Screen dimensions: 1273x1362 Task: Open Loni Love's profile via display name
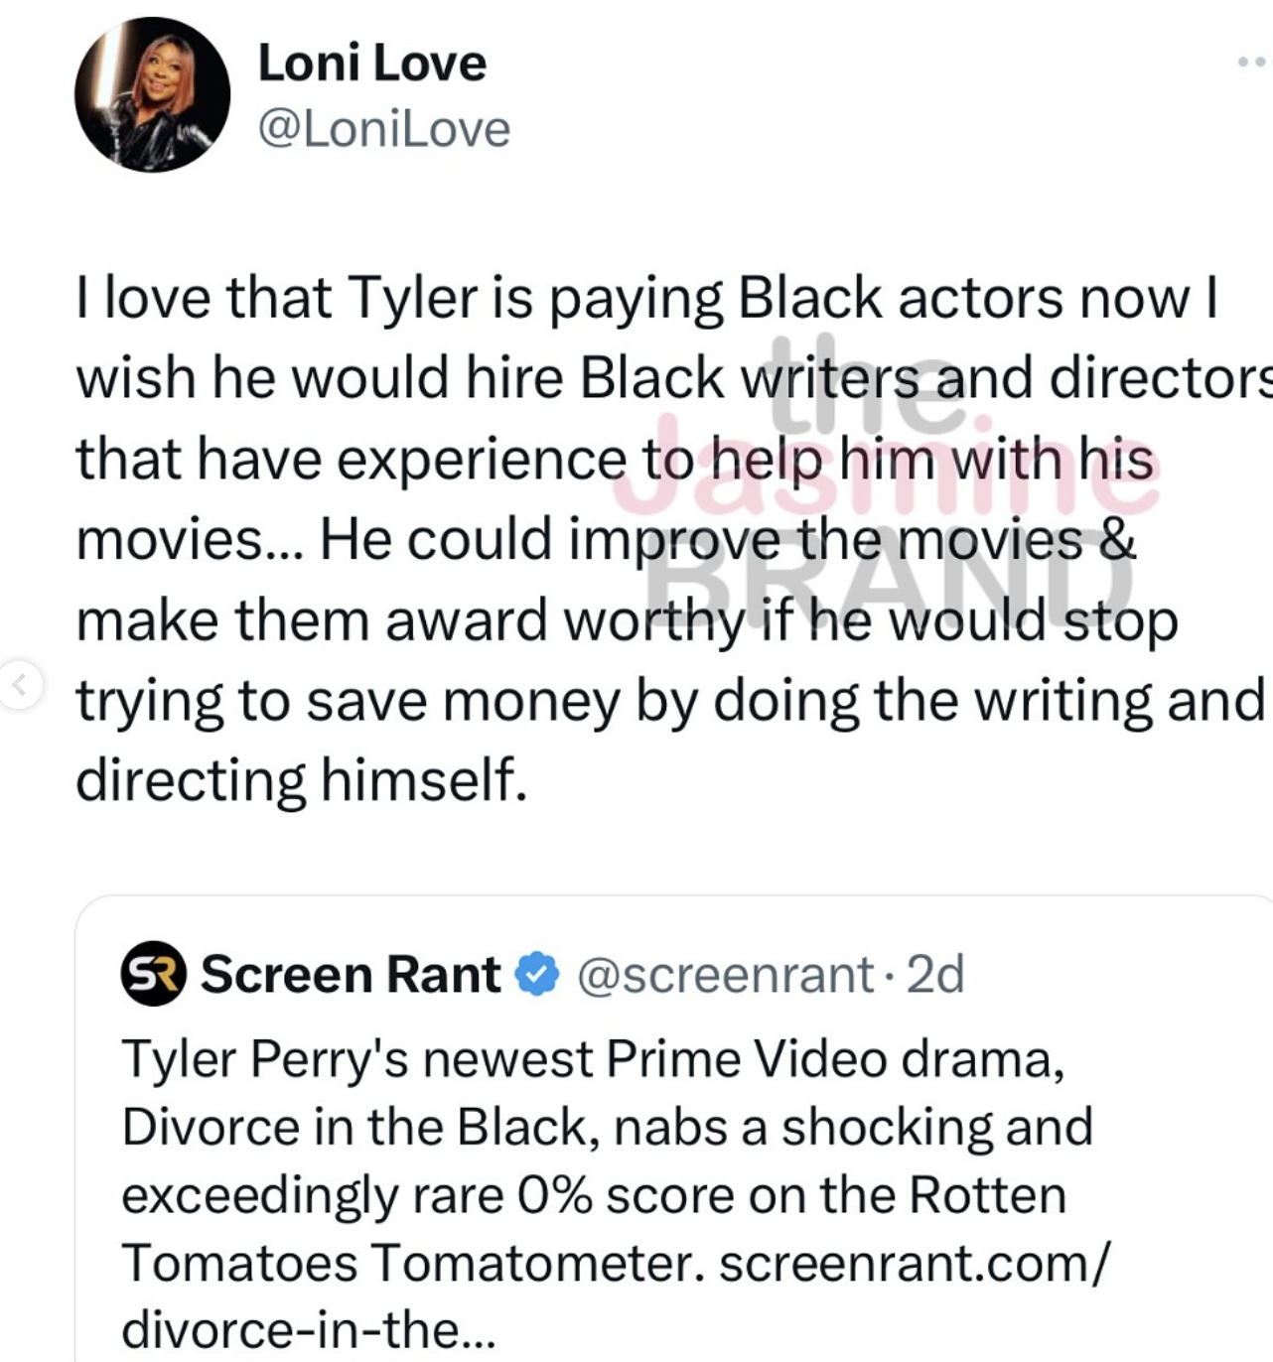click(x=372, y=64)
